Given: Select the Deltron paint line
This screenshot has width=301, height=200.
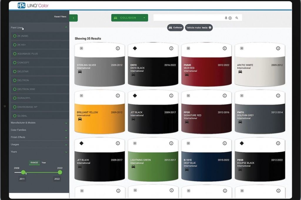Looking at the screenshot, I should pyautogui.click(x=40, y=80).
